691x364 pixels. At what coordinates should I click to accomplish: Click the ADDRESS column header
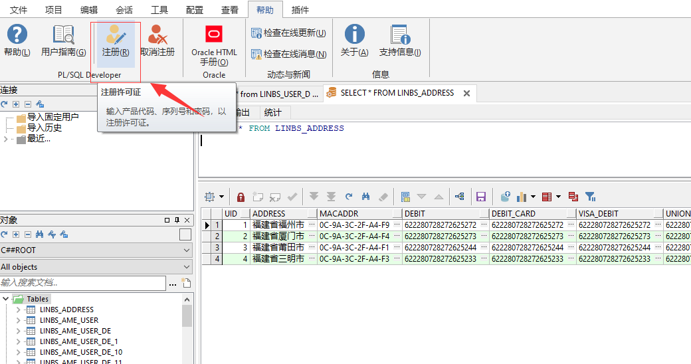284,214
